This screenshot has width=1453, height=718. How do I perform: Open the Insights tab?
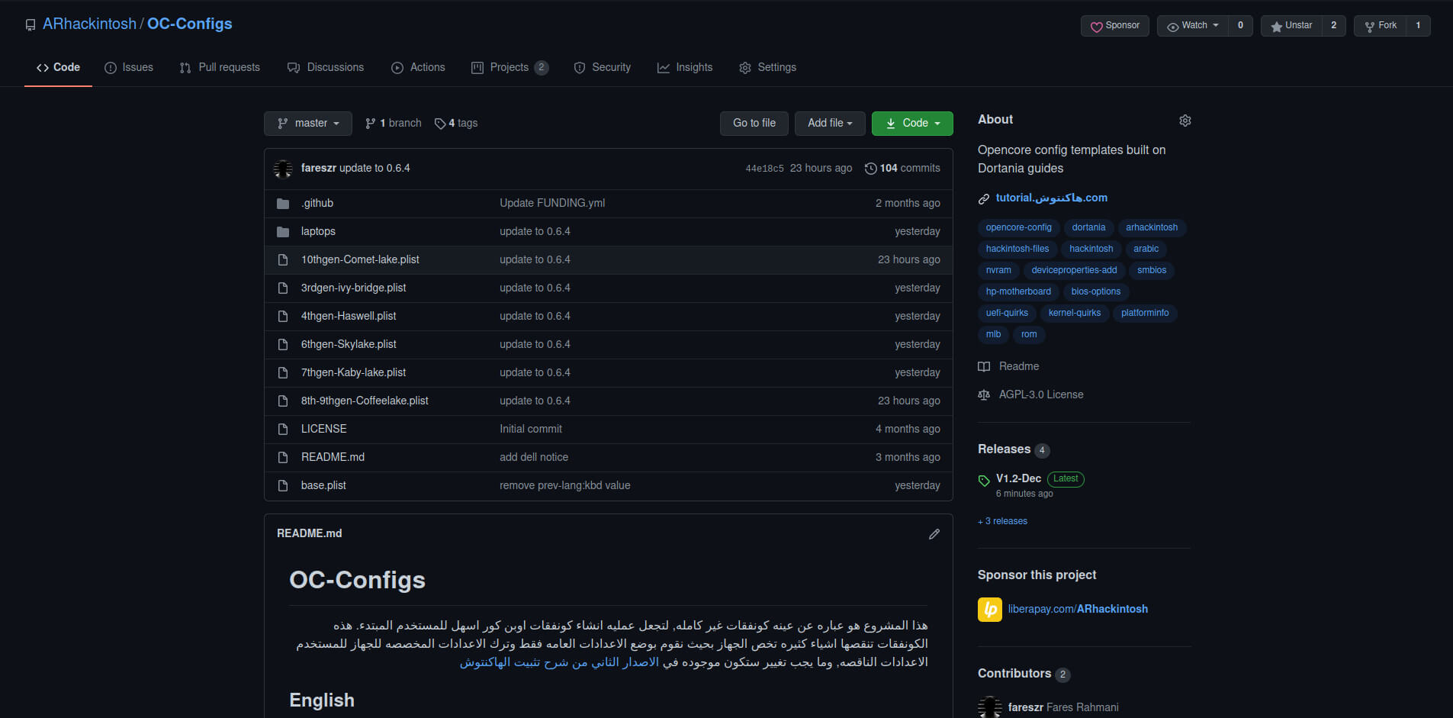[685, 68]
